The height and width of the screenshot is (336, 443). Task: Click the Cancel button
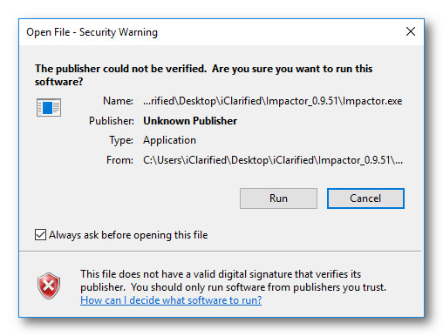coord(365,198)
